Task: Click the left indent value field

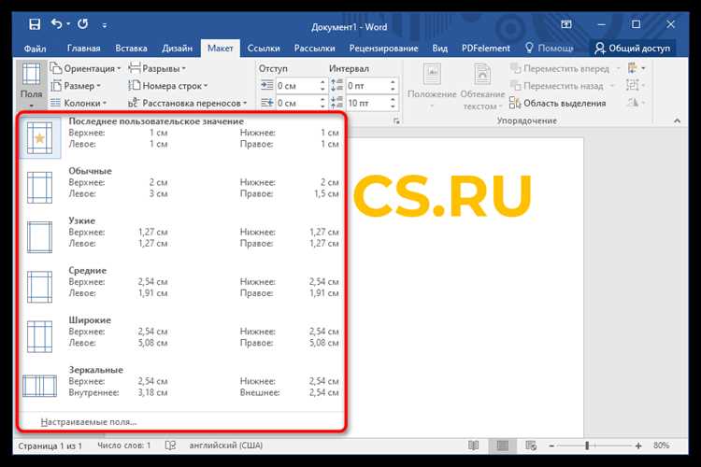Action: click(297, 85)
